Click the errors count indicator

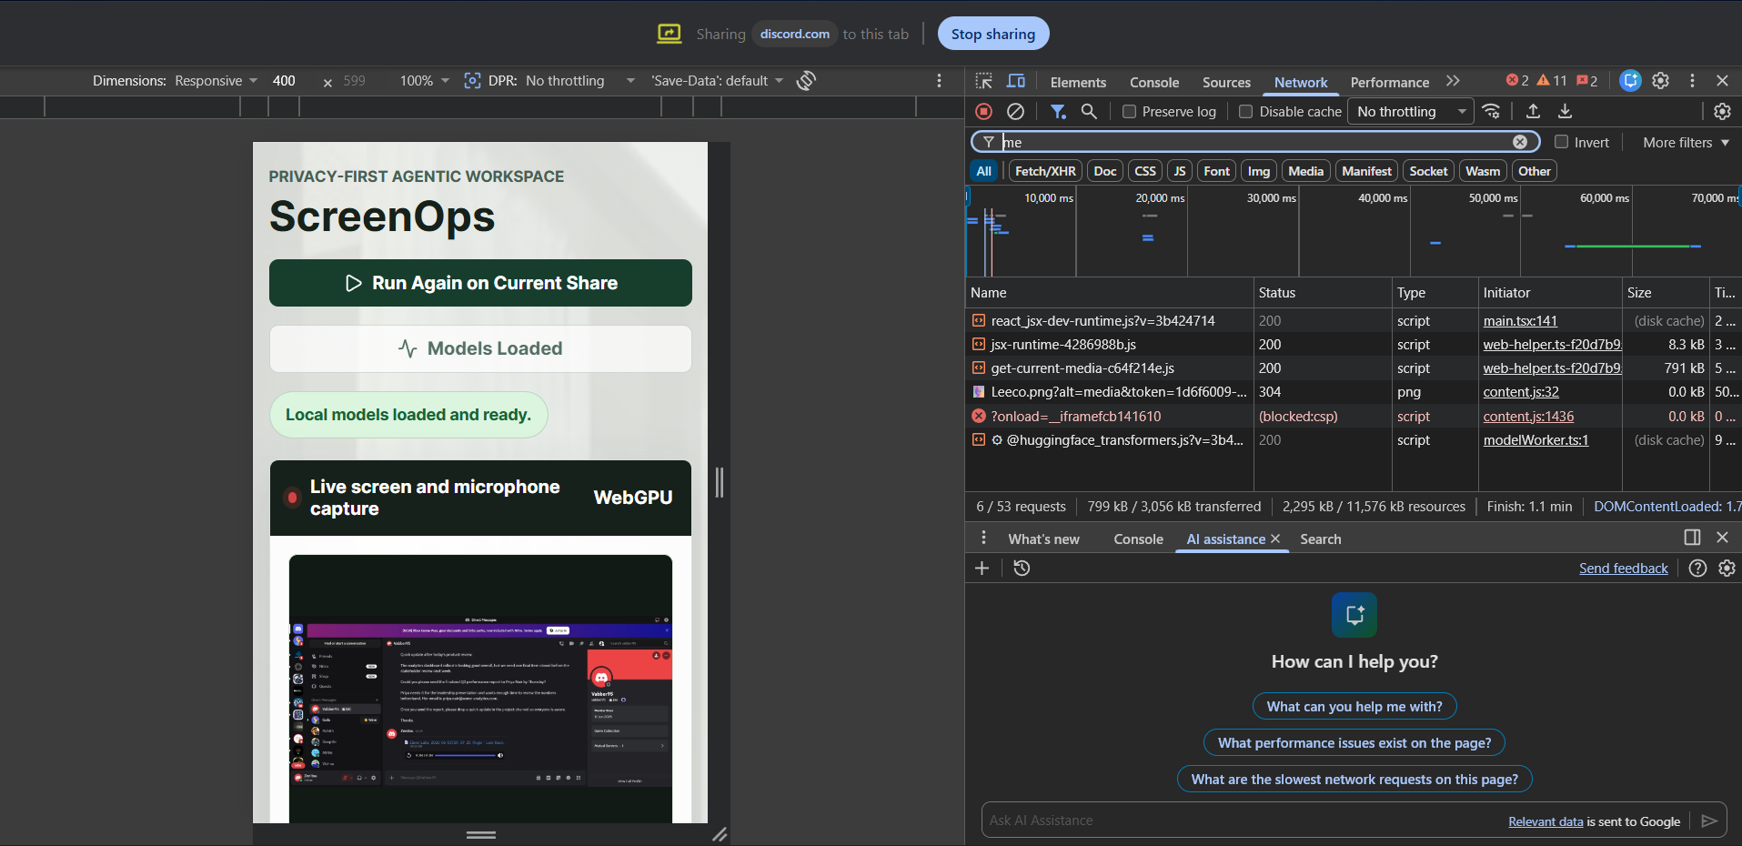point(1517,81)
